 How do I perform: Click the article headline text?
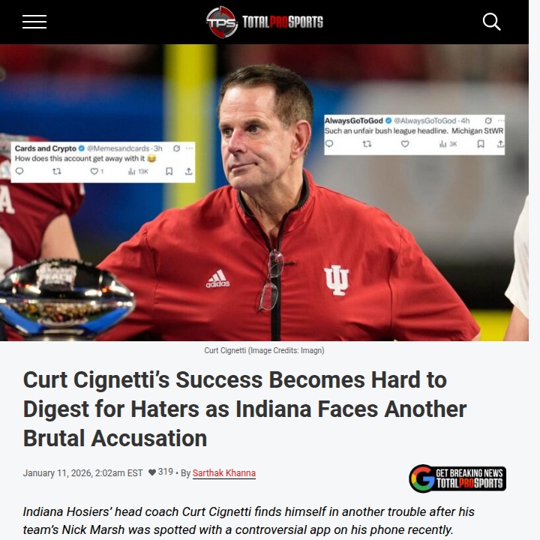click(x=244, y=409)
